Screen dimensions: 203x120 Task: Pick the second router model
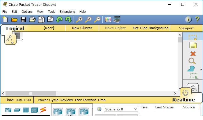(x=71, y=112)
